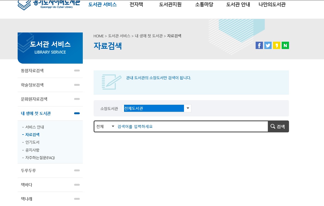Screen dimensions: 324x206
Task: Go to HOME in breadcrumb
Action: 99,36
